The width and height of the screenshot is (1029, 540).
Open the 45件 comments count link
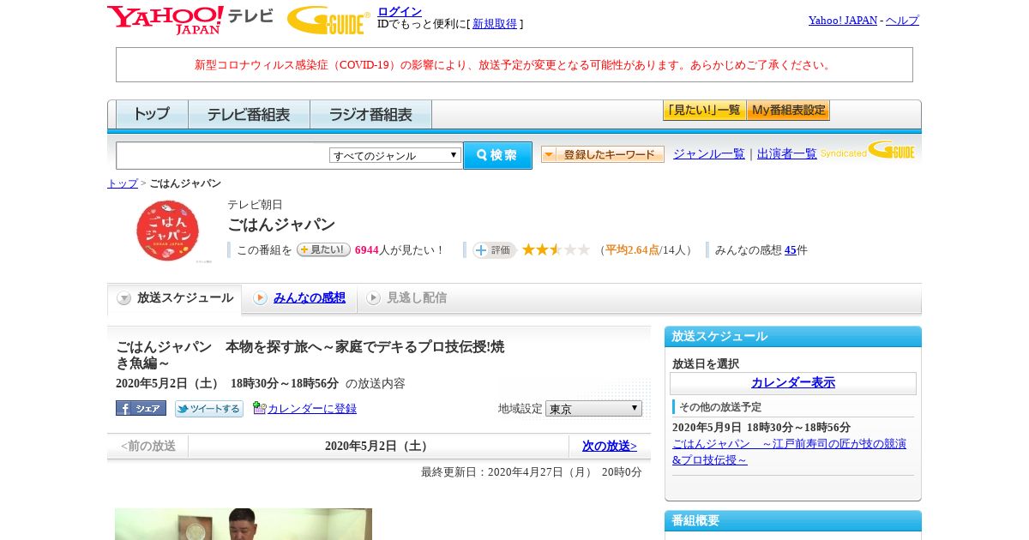[790, 250]
